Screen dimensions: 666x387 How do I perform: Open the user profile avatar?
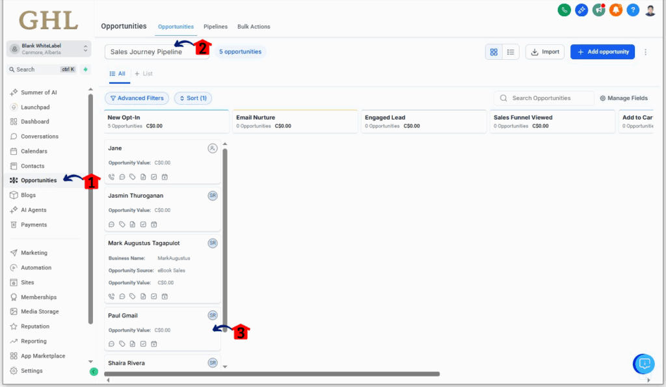[650, 10]
